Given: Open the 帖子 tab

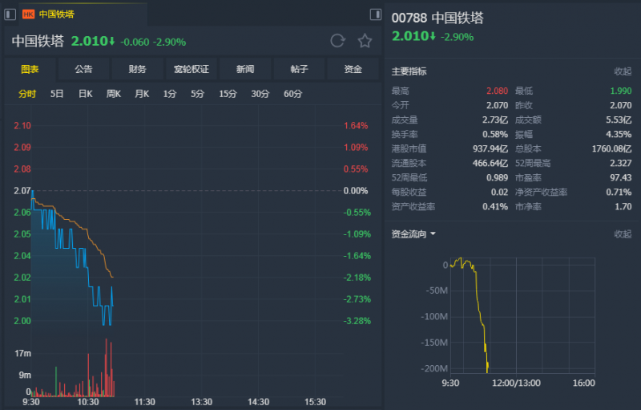Looking at the screenshot, I should pyautogui.click(x=299, y=69).
